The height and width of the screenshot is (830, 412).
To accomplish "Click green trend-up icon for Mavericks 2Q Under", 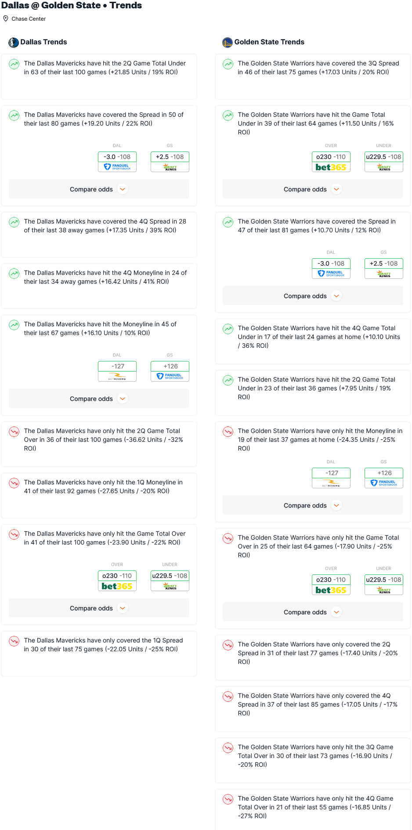I will click(x=14, y=64).
